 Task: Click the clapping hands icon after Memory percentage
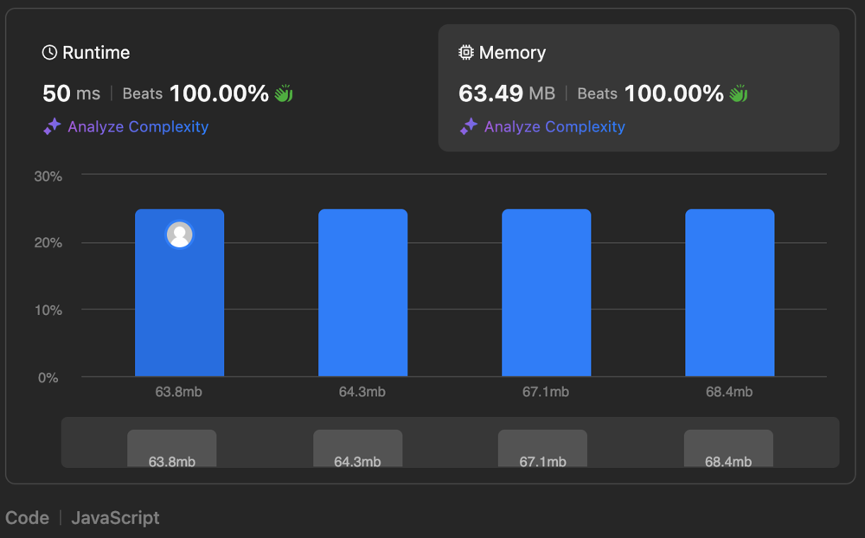click(738, 93)
